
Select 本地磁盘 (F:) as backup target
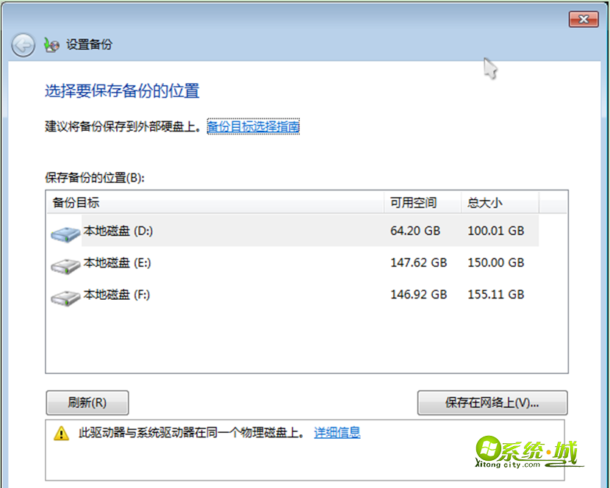coord(118,294)
